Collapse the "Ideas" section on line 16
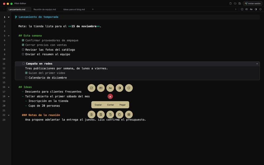This screenshot has height=165, width=264. point(9,87)
